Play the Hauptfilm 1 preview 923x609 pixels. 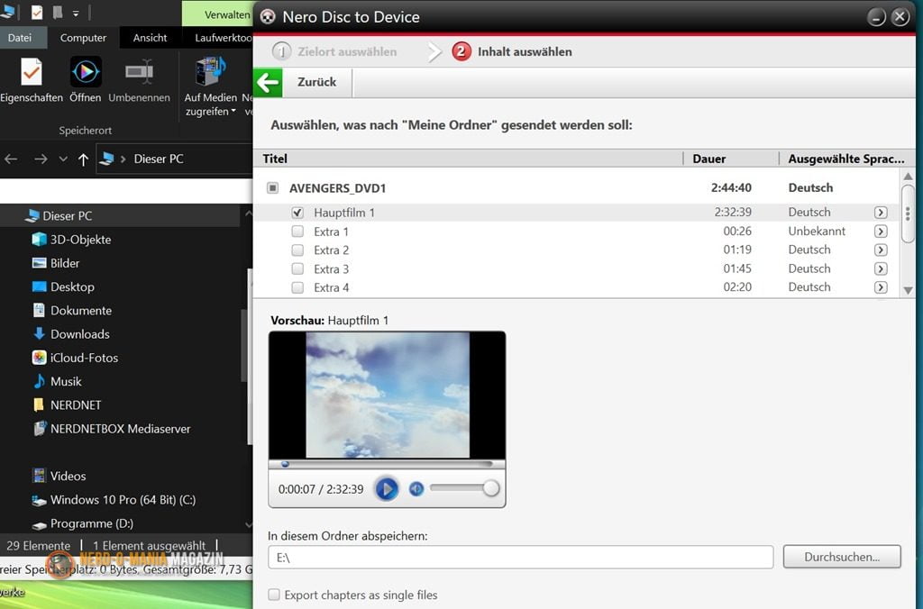pyautogui.click(x=387, y=489)
